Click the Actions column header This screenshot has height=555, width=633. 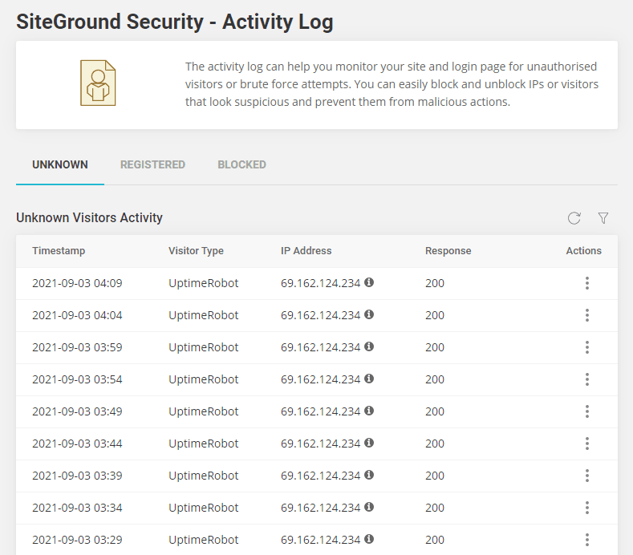(x=584, y=251)
